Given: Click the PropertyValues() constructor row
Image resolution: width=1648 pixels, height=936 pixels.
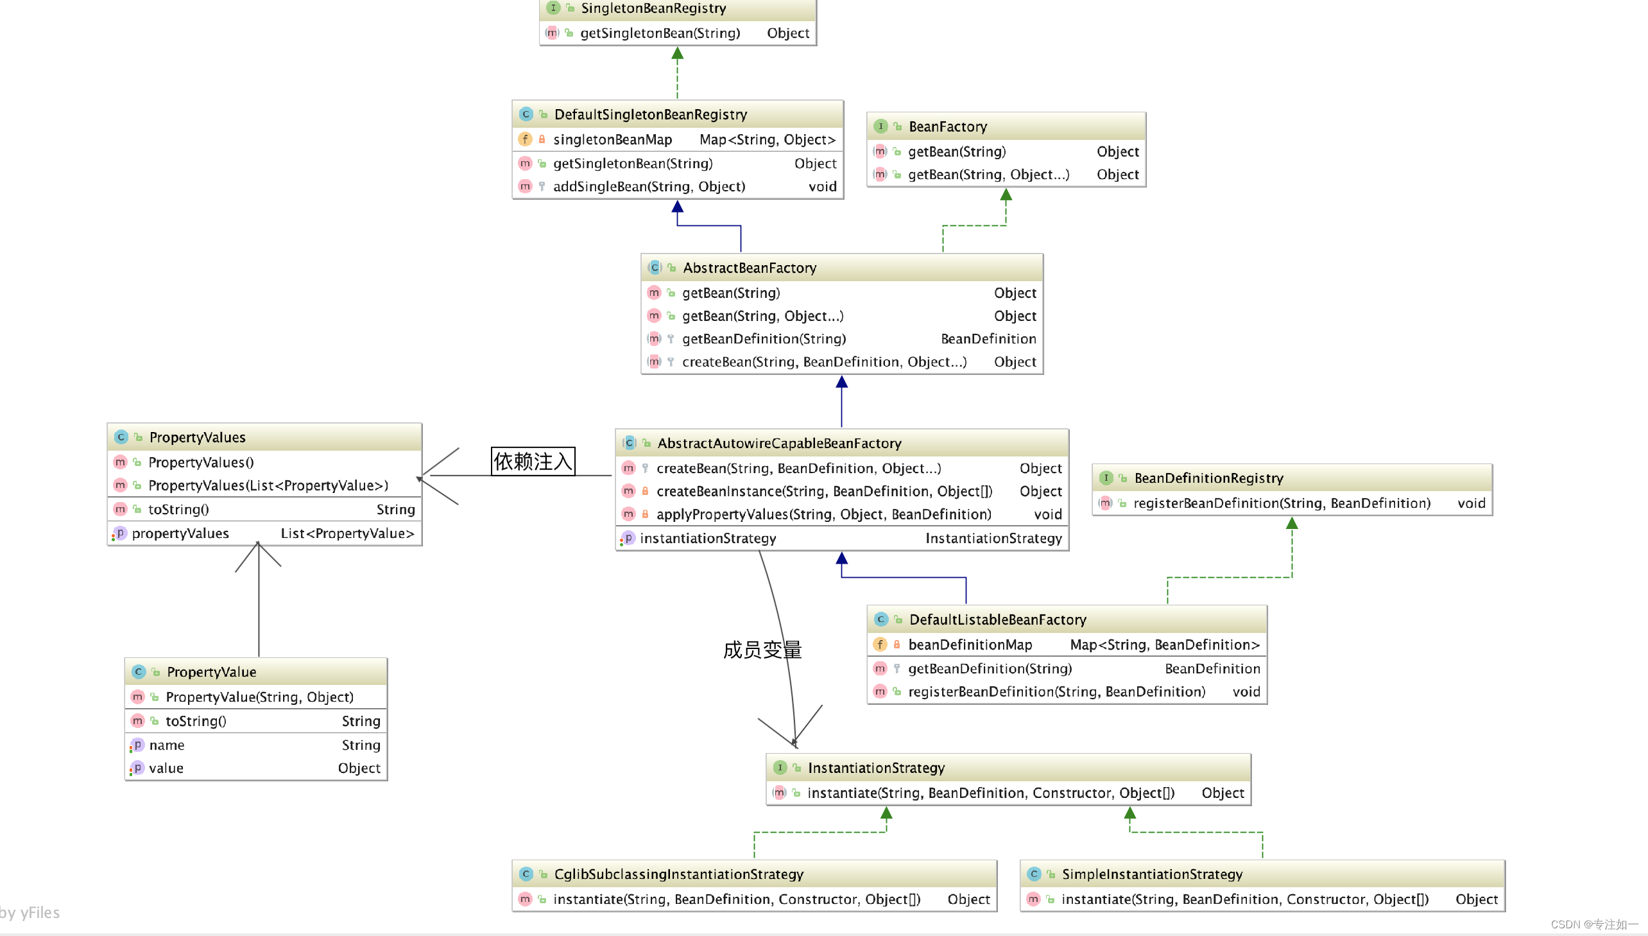Looking at the screenshot, I should tap(264, 462).
